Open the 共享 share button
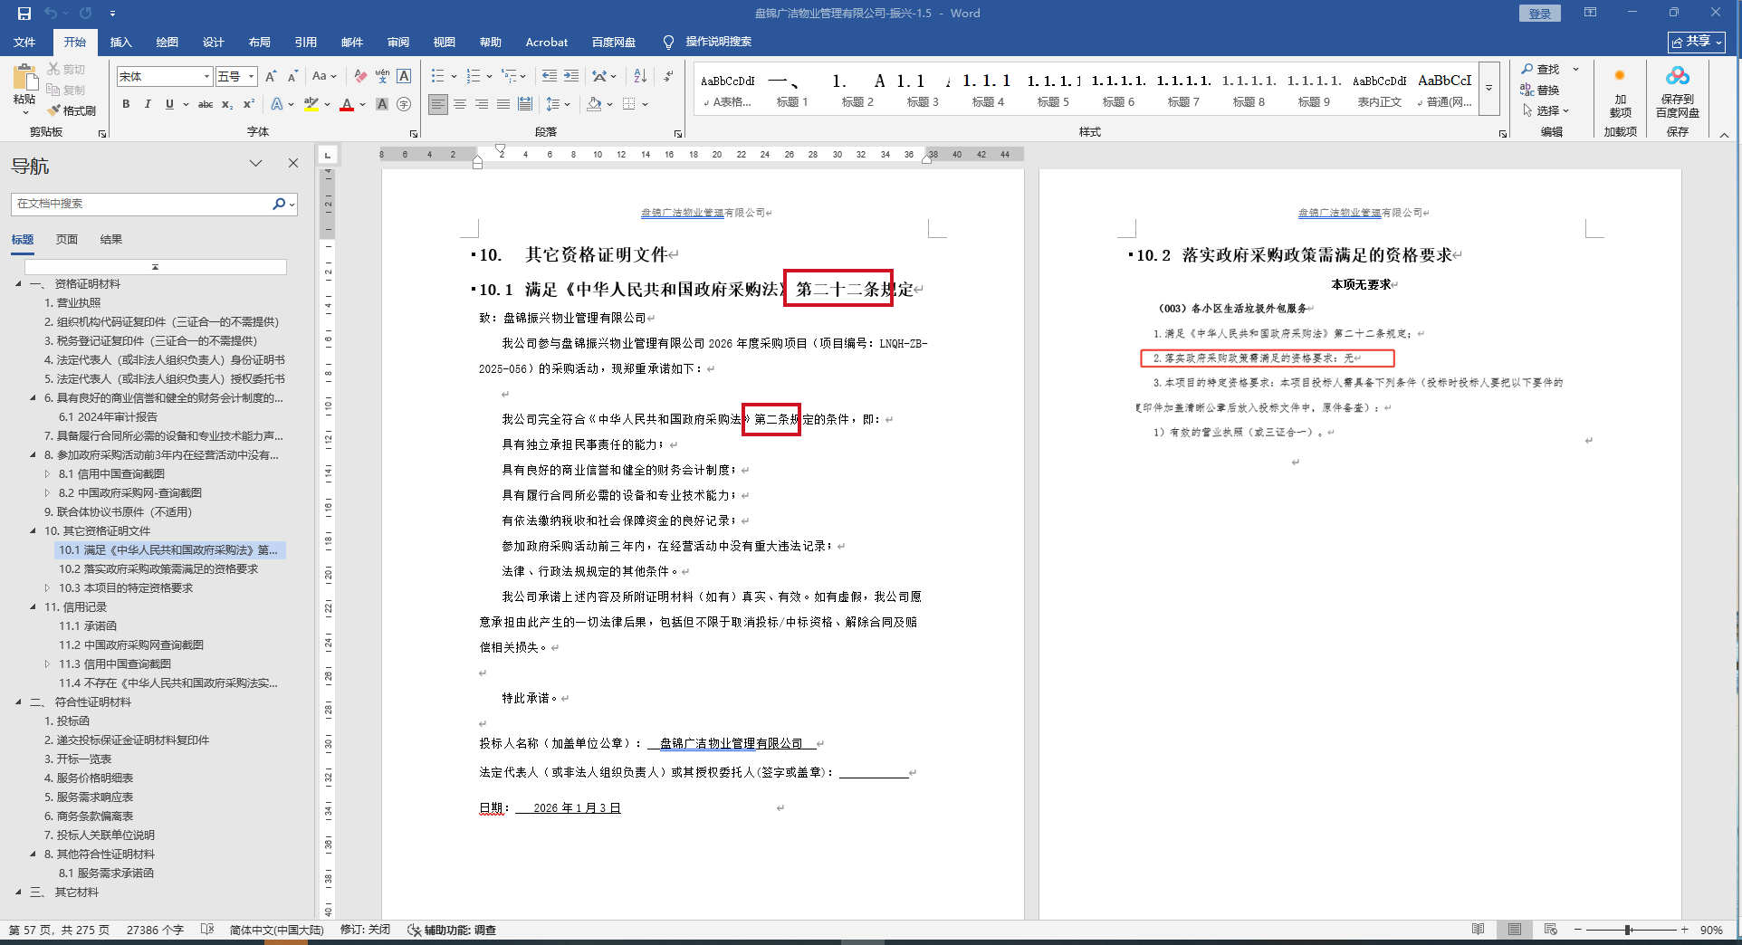The height and width of the screenshot is (945, 1742). tap(1697, 42)
